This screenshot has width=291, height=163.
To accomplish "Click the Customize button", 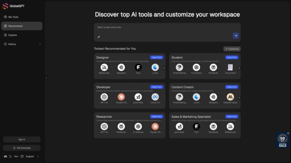I will click(232, 49).
